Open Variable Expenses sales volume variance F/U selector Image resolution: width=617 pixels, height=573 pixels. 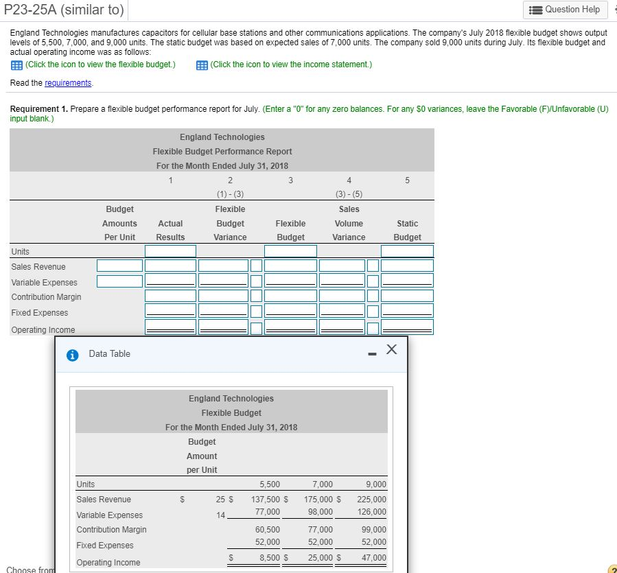coord(373,281)
